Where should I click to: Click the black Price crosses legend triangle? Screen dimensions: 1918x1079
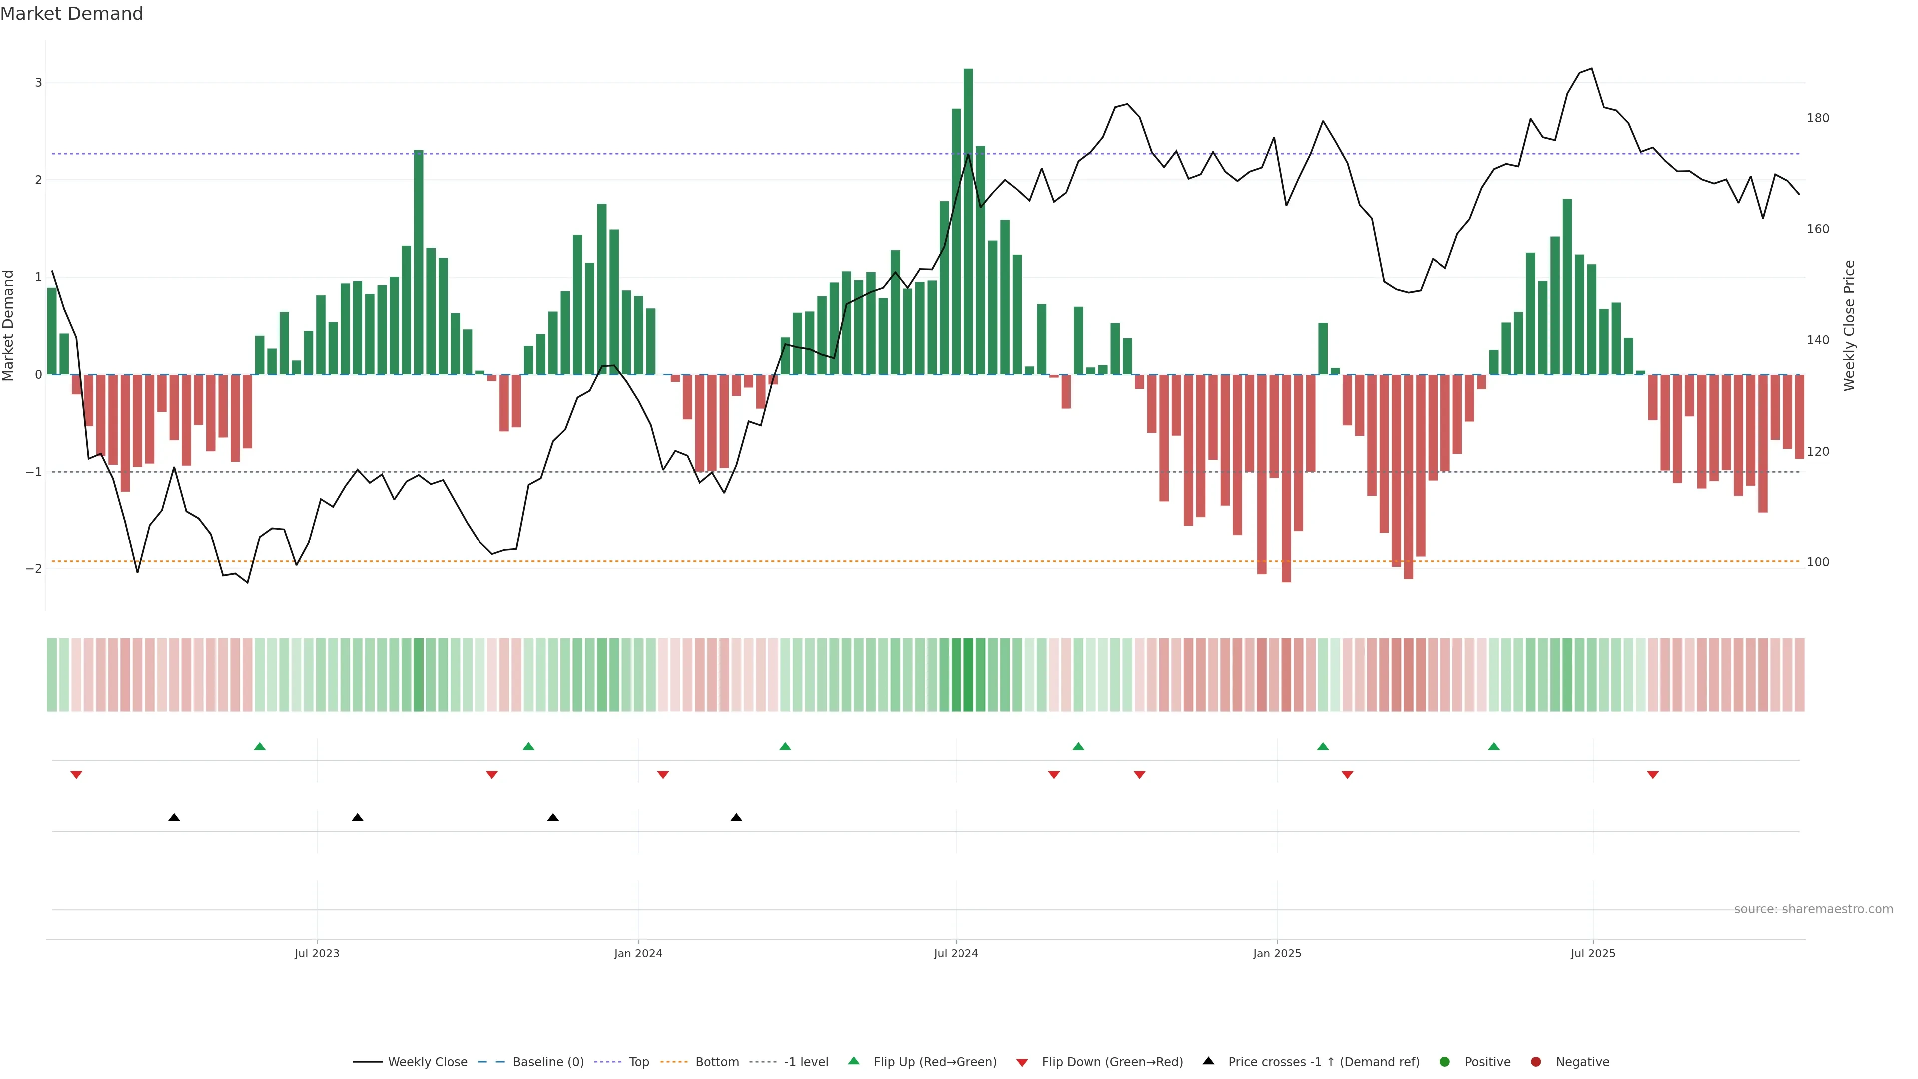coord(1208,1061)
